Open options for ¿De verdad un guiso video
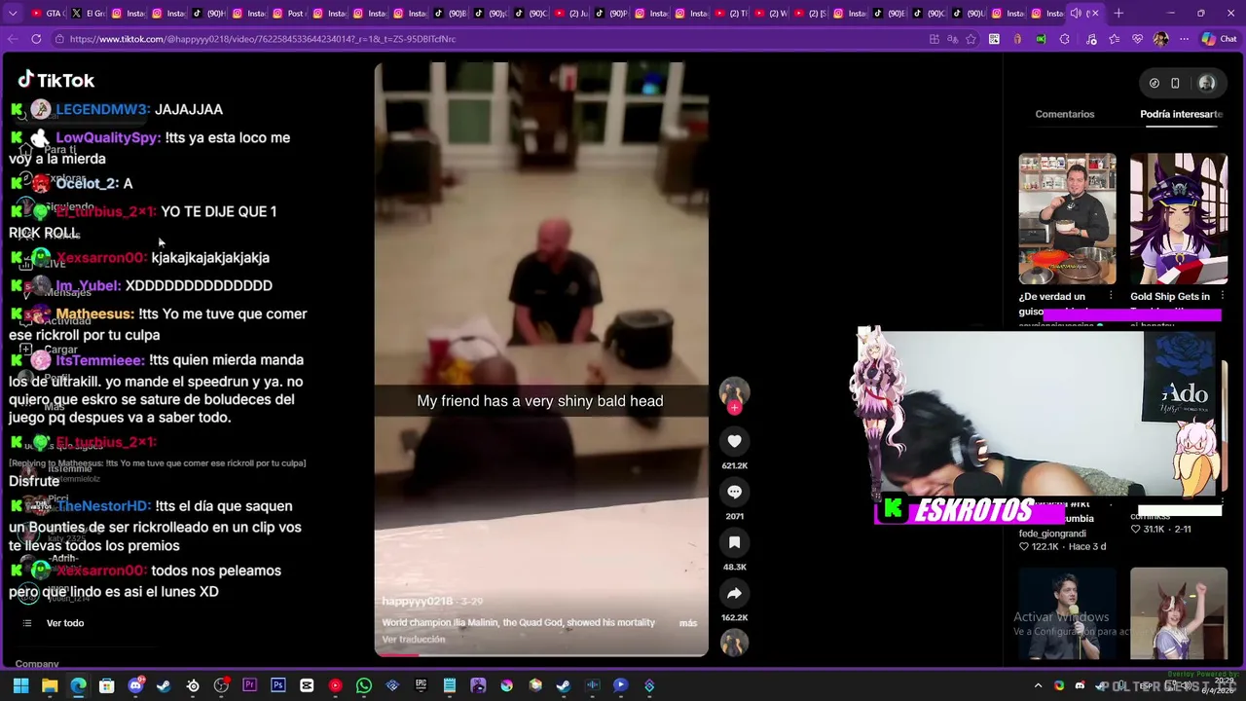Image resolution: width=1246 pixels, height=701 pixels. 1111,296
